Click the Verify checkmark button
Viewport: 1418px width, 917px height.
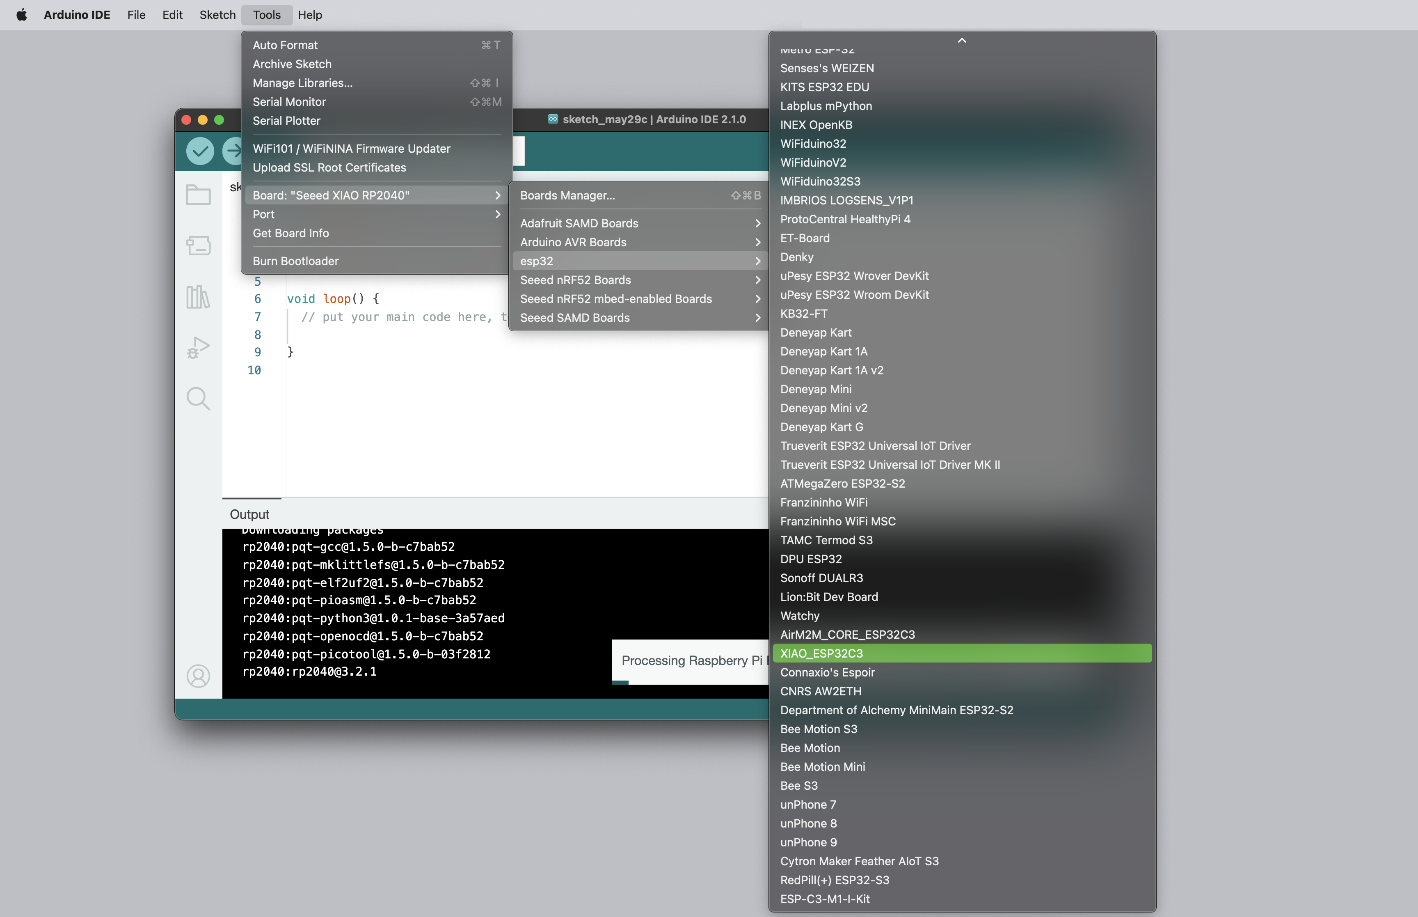coord(200,151)
